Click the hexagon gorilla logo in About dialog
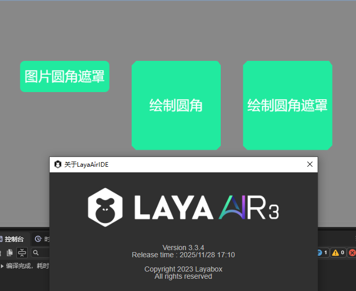 105,207
